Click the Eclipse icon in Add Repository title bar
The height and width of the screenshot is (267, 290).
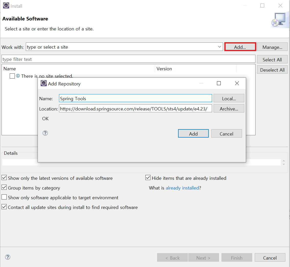coord(44,83)
